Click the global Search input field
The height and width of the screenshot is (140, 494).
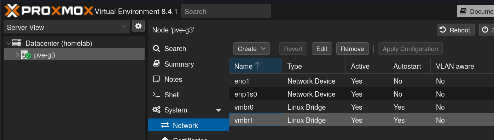pyautogui.click(x=226, y=11)
